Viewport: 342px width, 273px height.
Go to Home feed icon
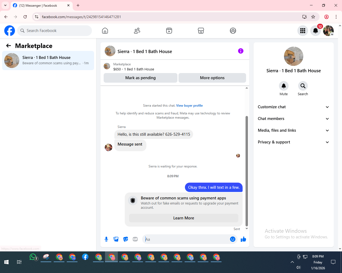point(105,31)
